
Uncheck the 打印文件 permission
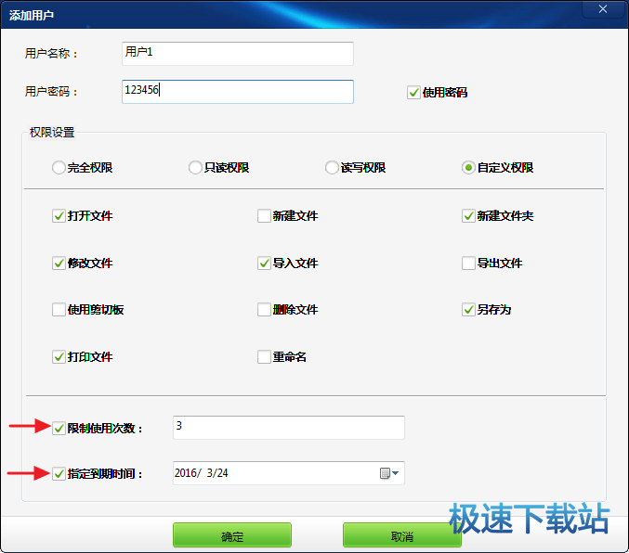coord(59,357)
